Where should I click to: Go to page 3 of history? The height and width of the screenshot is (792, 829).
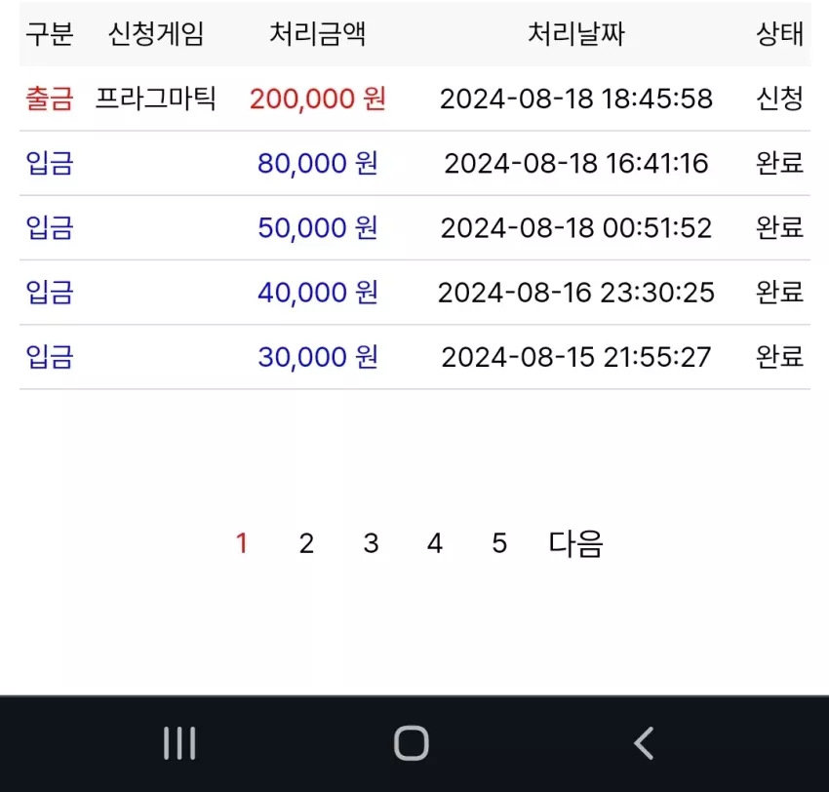[x=372, y=543]
